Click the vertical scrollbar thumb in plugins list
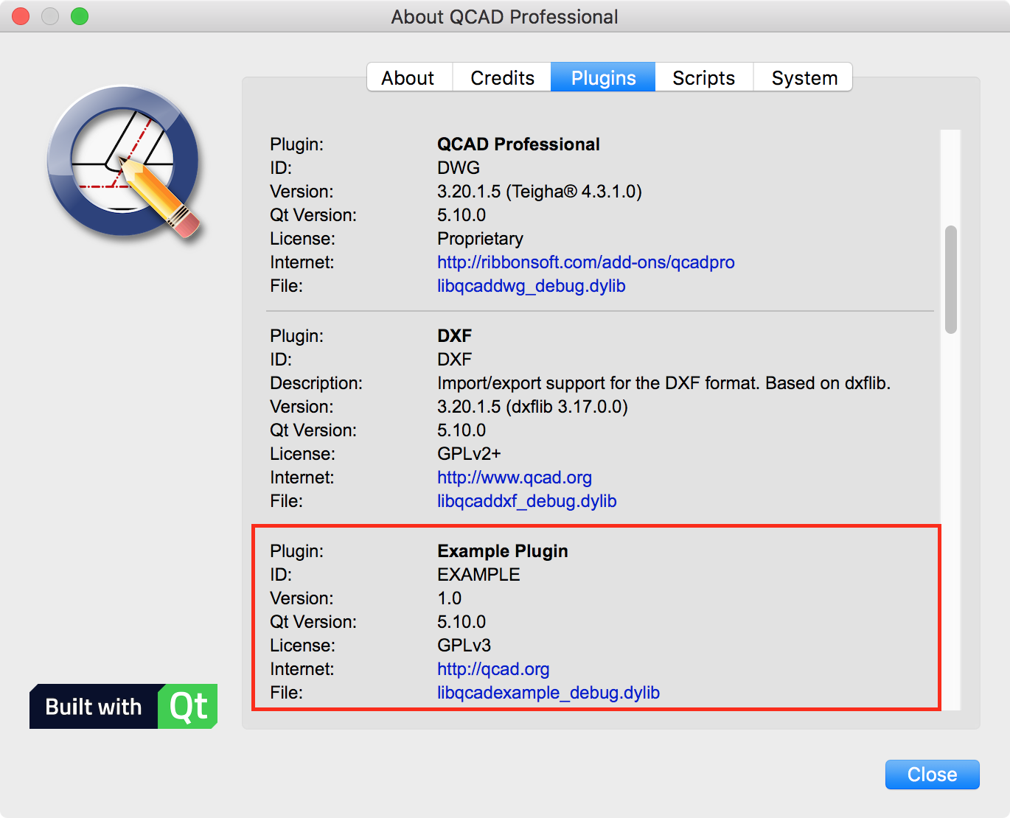The image size is (1010, 818). [x=950, y=280]
